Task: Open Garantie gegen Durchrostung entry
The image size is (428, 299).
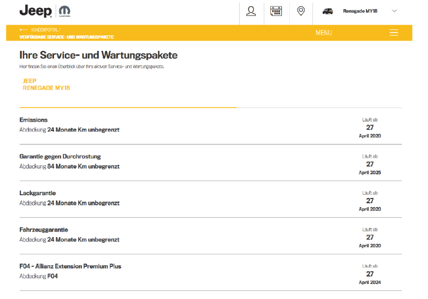Action: coord(60,156)
